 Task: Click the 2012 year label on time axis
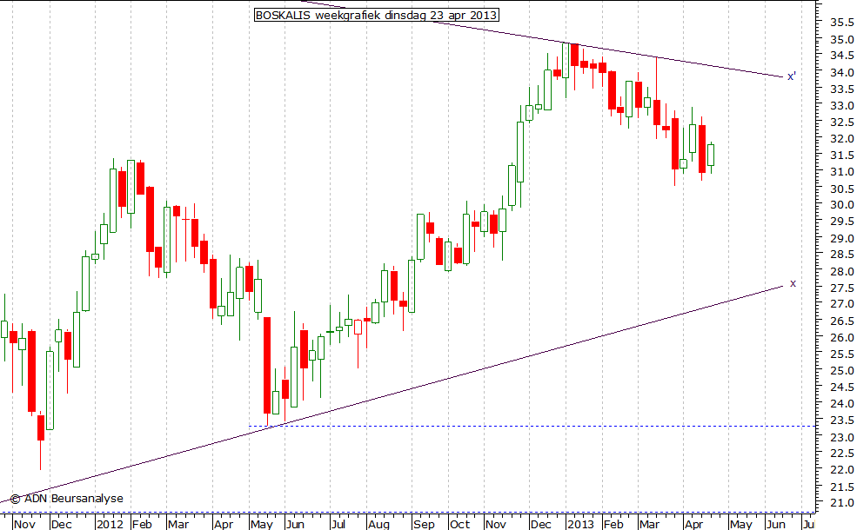pos(110,524)
